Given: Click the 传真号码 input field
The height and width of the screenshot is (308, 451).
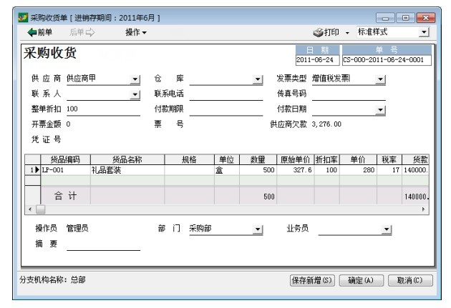Looking at the screenshot, I should pos(349,94).
